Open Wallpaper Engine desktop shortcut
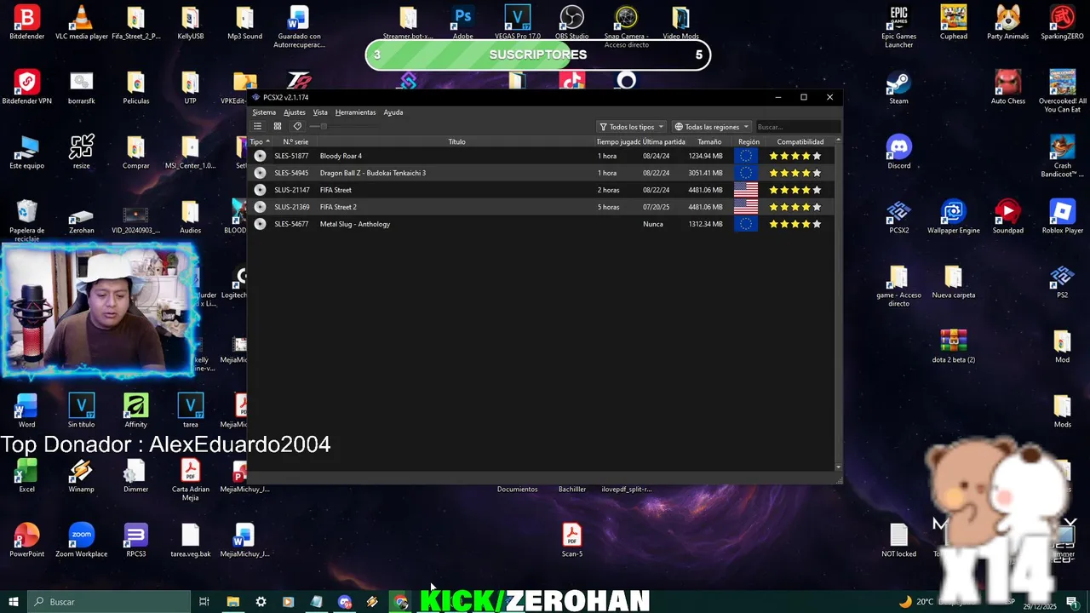 (953, 217)
